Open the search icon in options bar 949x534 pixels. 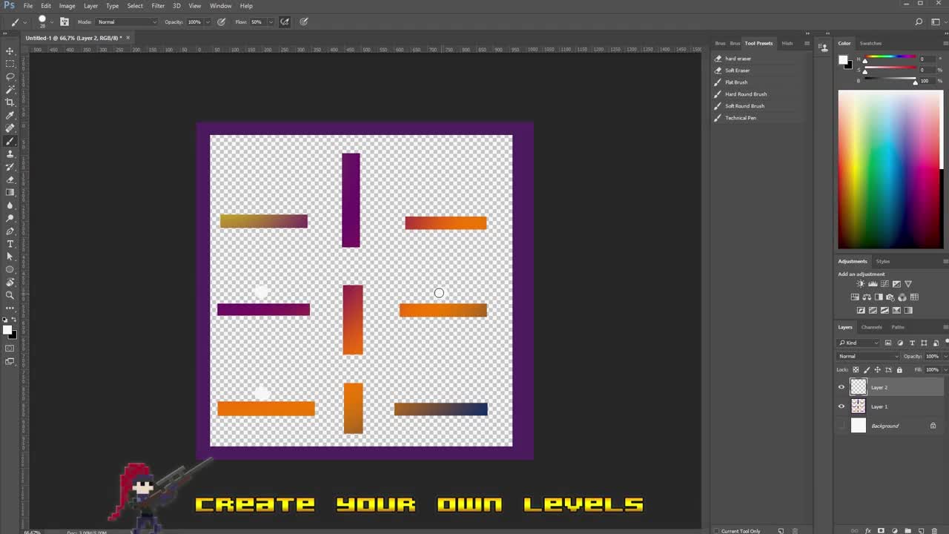[919, 22]
